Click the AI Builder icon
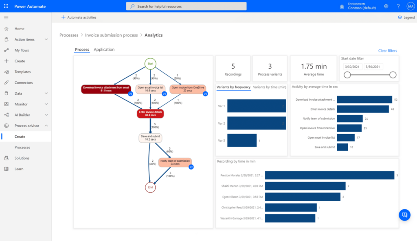The height and width of the screenshot is (241, 417). (x=7, y=115)
